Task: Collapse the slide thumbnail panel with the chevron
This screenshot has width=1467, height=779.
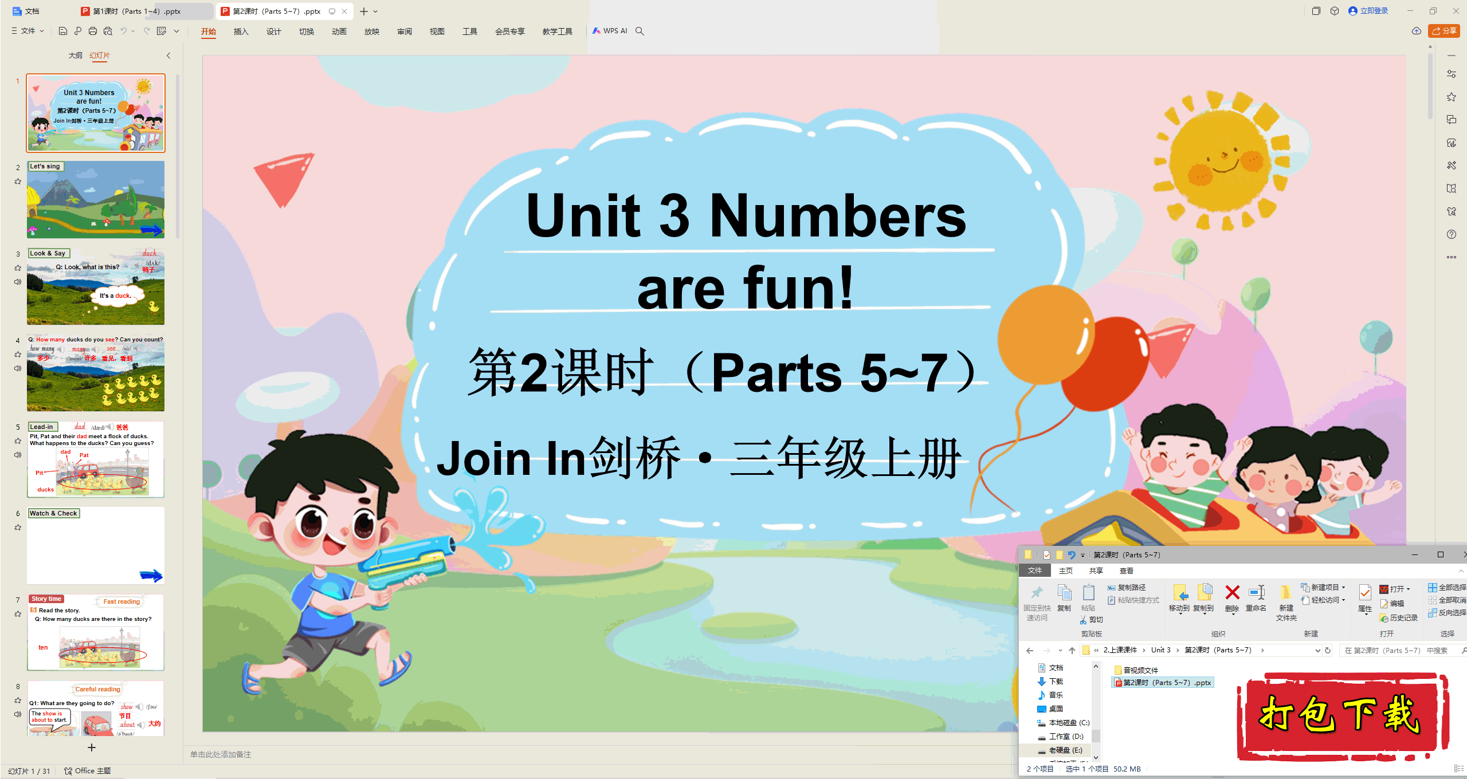Action: click(168, 56)
